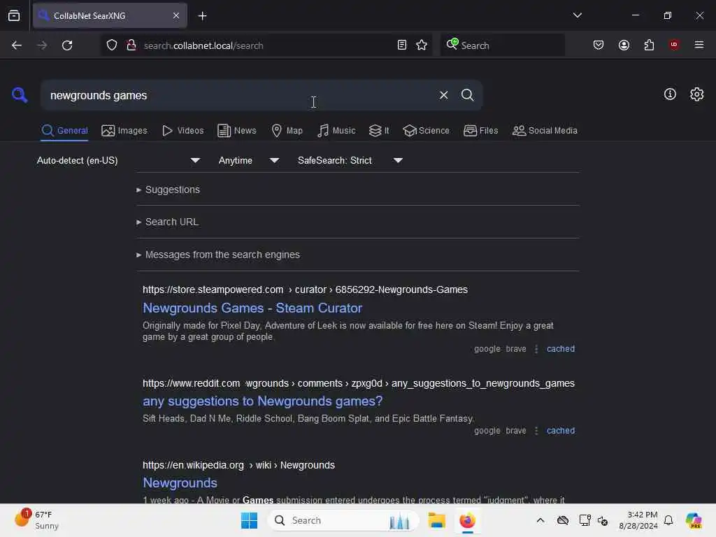
Task: Open File Explorer from the taskbar
Action: click(436, 520)
